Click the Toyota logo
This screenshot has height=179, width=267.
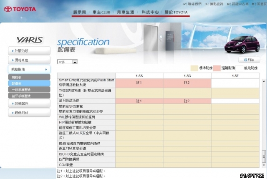(20, 9)
